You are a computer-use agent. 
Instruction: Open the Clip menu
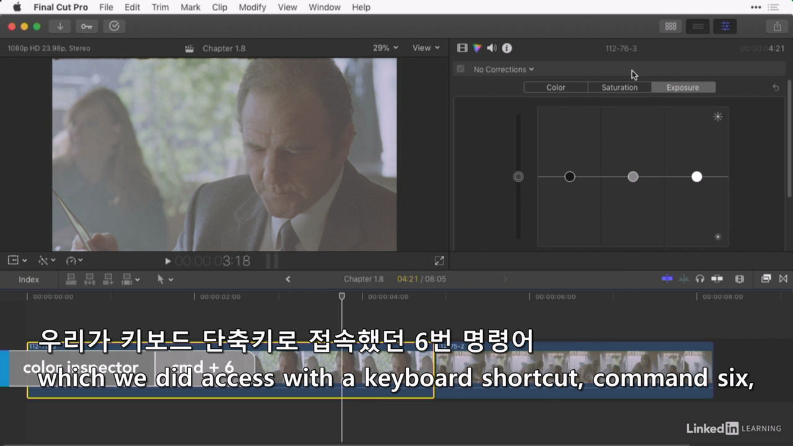click(x=219, y=7)
